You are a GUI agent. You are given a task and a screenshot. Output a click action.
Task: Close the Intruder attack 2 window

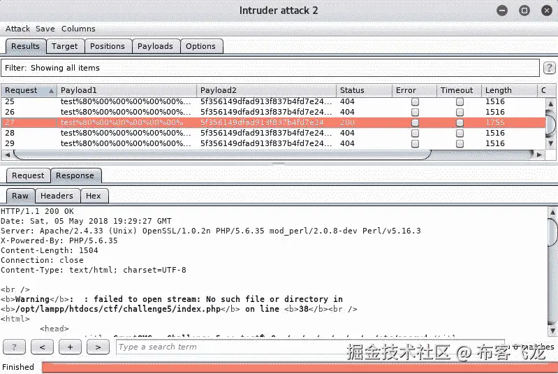[547, 10]
